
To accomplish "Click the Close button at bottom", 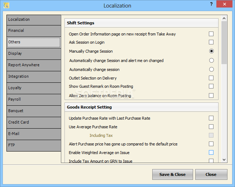I will pos(211,174).
